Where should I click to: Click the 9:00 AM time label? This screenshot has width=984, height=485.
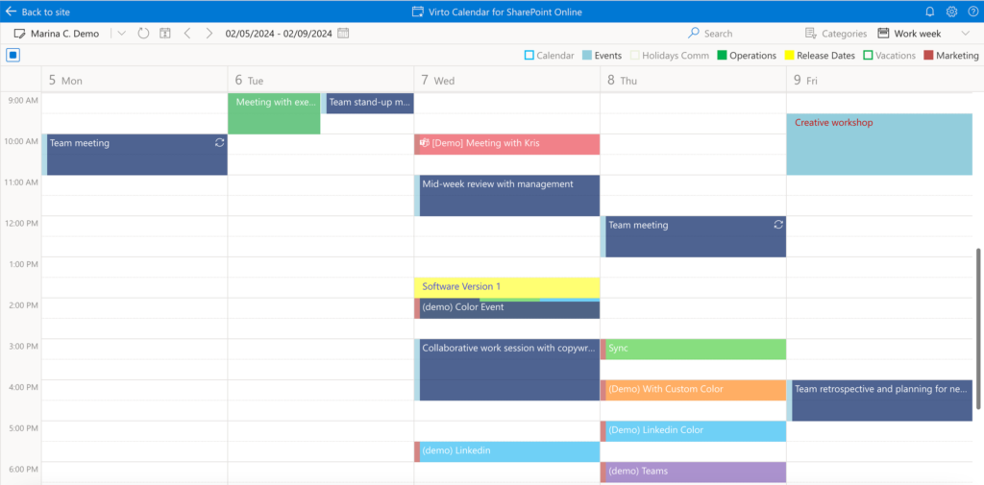(x=21, y=101)
